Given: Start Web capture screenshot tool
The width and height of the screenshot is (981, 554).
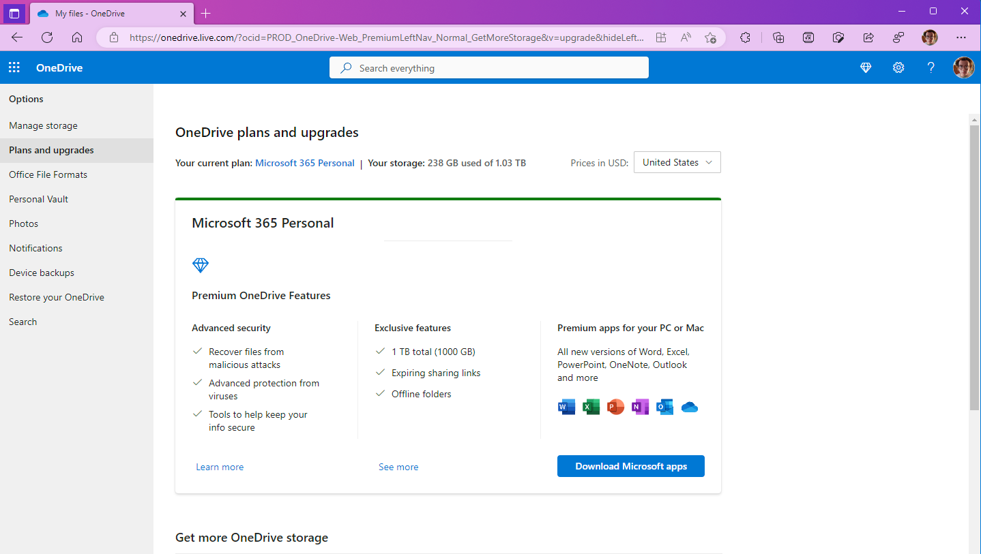Looking at the screenshot, I should click(838, 37).
